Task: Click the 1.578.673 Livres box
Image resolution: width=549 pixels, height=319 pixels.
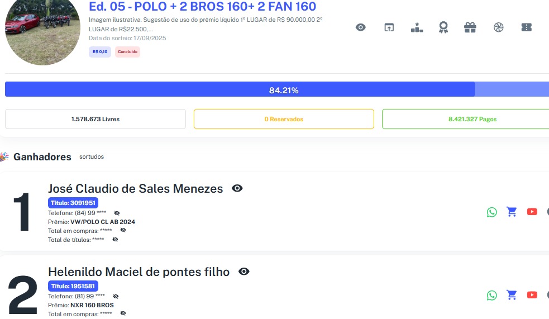Action: click(x=95, y=119)
